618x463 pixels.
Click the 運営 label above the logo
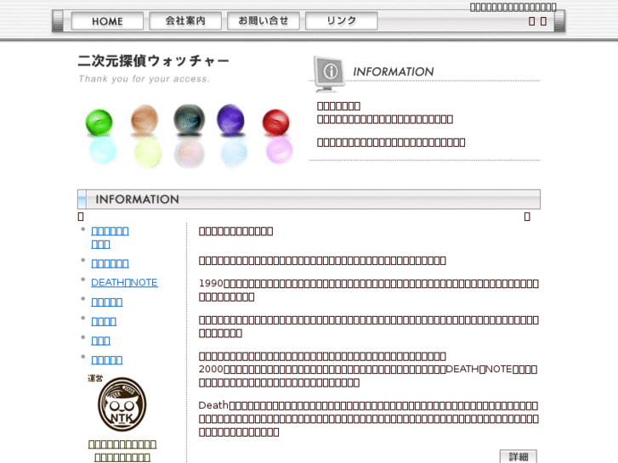tap(95, 378)
